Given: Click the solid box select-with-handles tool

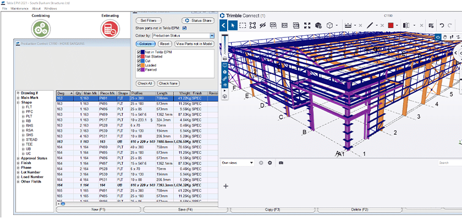Looking at the screenshot, I should click(252, 26).
